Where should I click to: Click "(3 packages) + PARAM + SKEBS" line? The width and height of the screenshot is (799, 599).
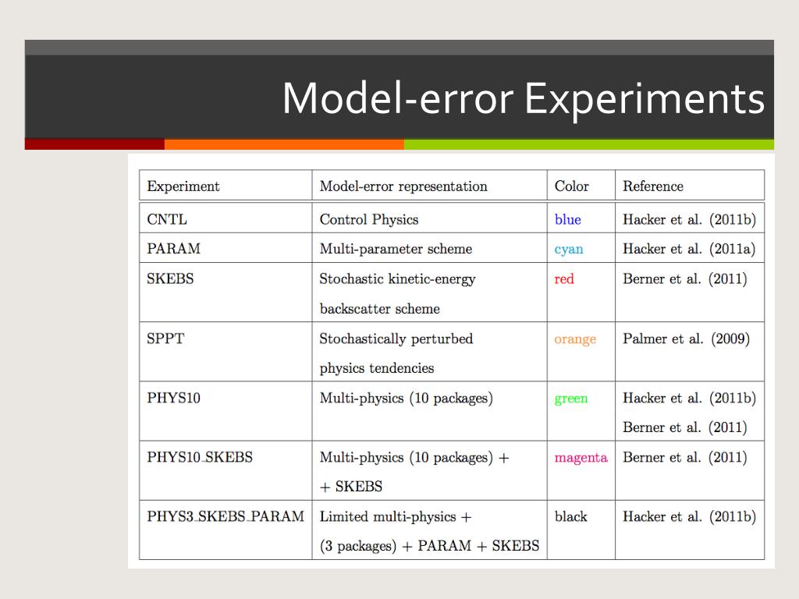pos(430,546)
